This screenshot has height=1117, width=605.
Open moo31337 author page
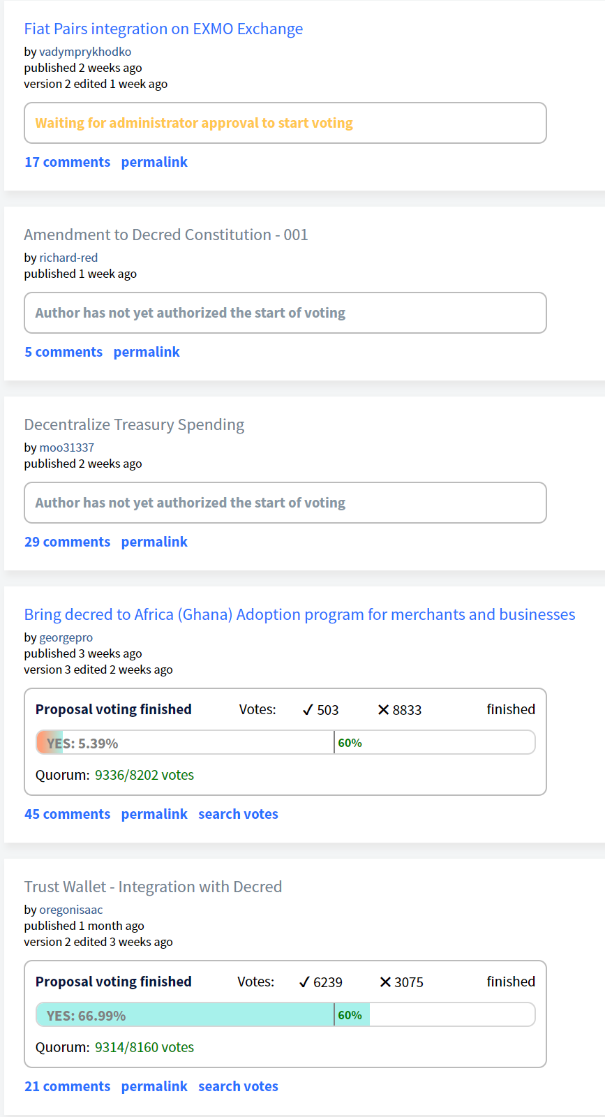[66, 447]
